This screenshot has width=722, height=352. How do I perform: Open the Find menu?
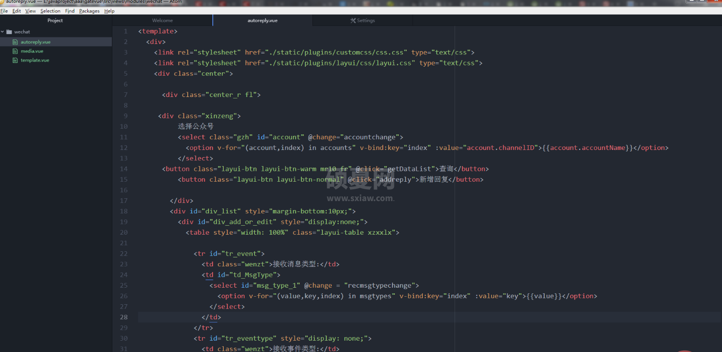pyautogui.click(x=70, y=11)
